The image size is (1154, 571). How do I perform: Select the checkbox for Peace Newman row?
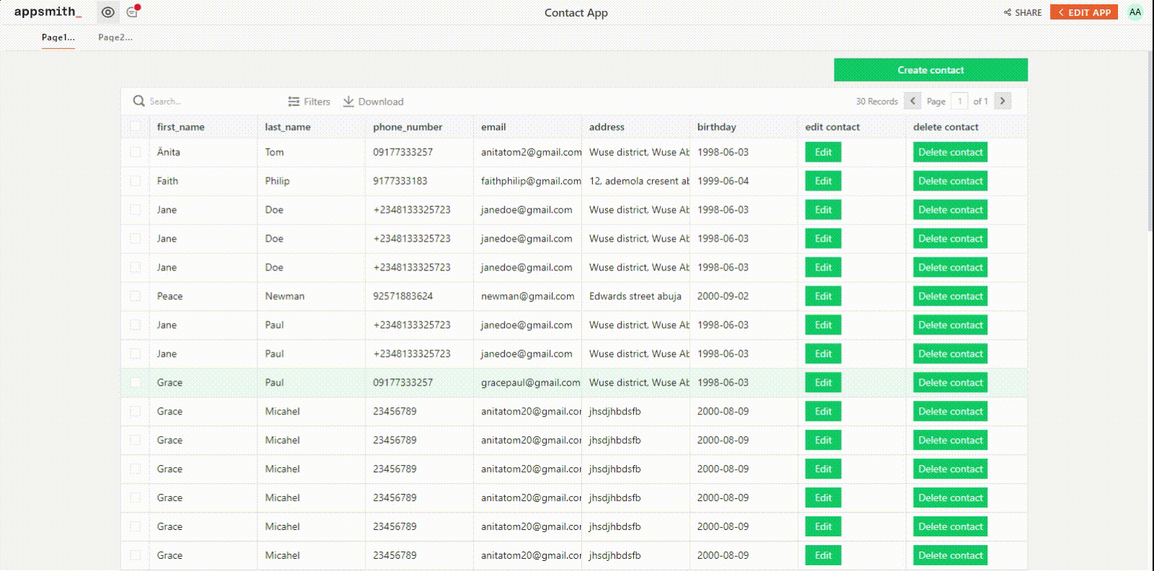[135, 296]
